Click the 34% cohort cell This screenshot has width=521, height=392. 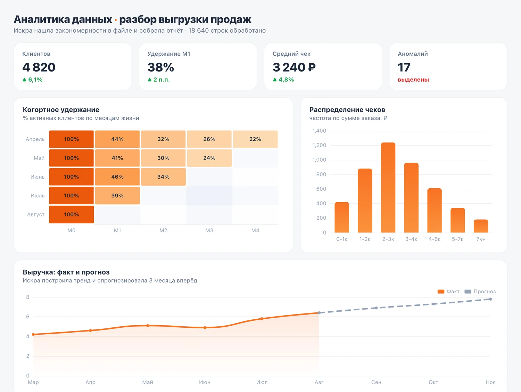163,177
